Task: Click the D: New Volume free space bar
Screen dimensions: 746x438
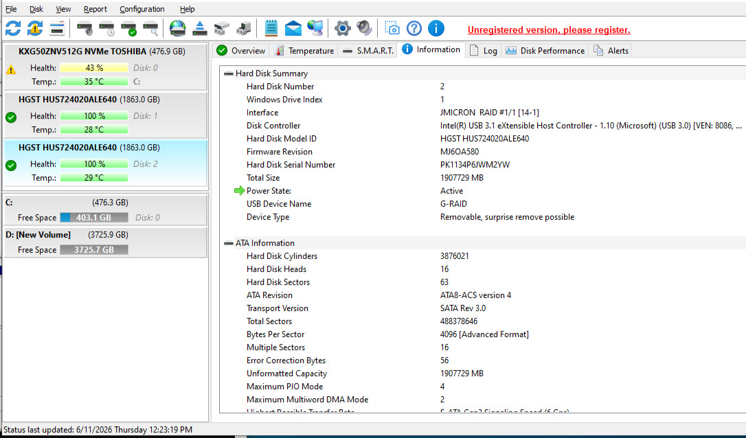Action: coord(93,250)
